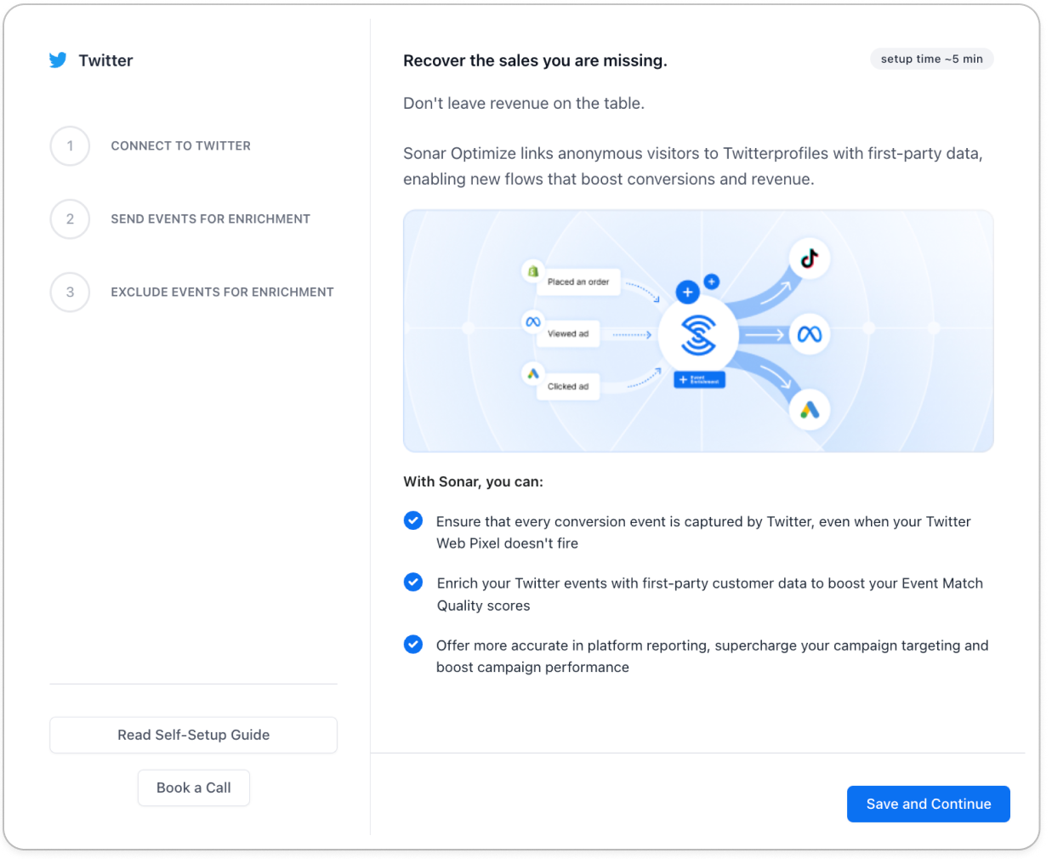Click text Enrich your Twitter events

(710, 594)
